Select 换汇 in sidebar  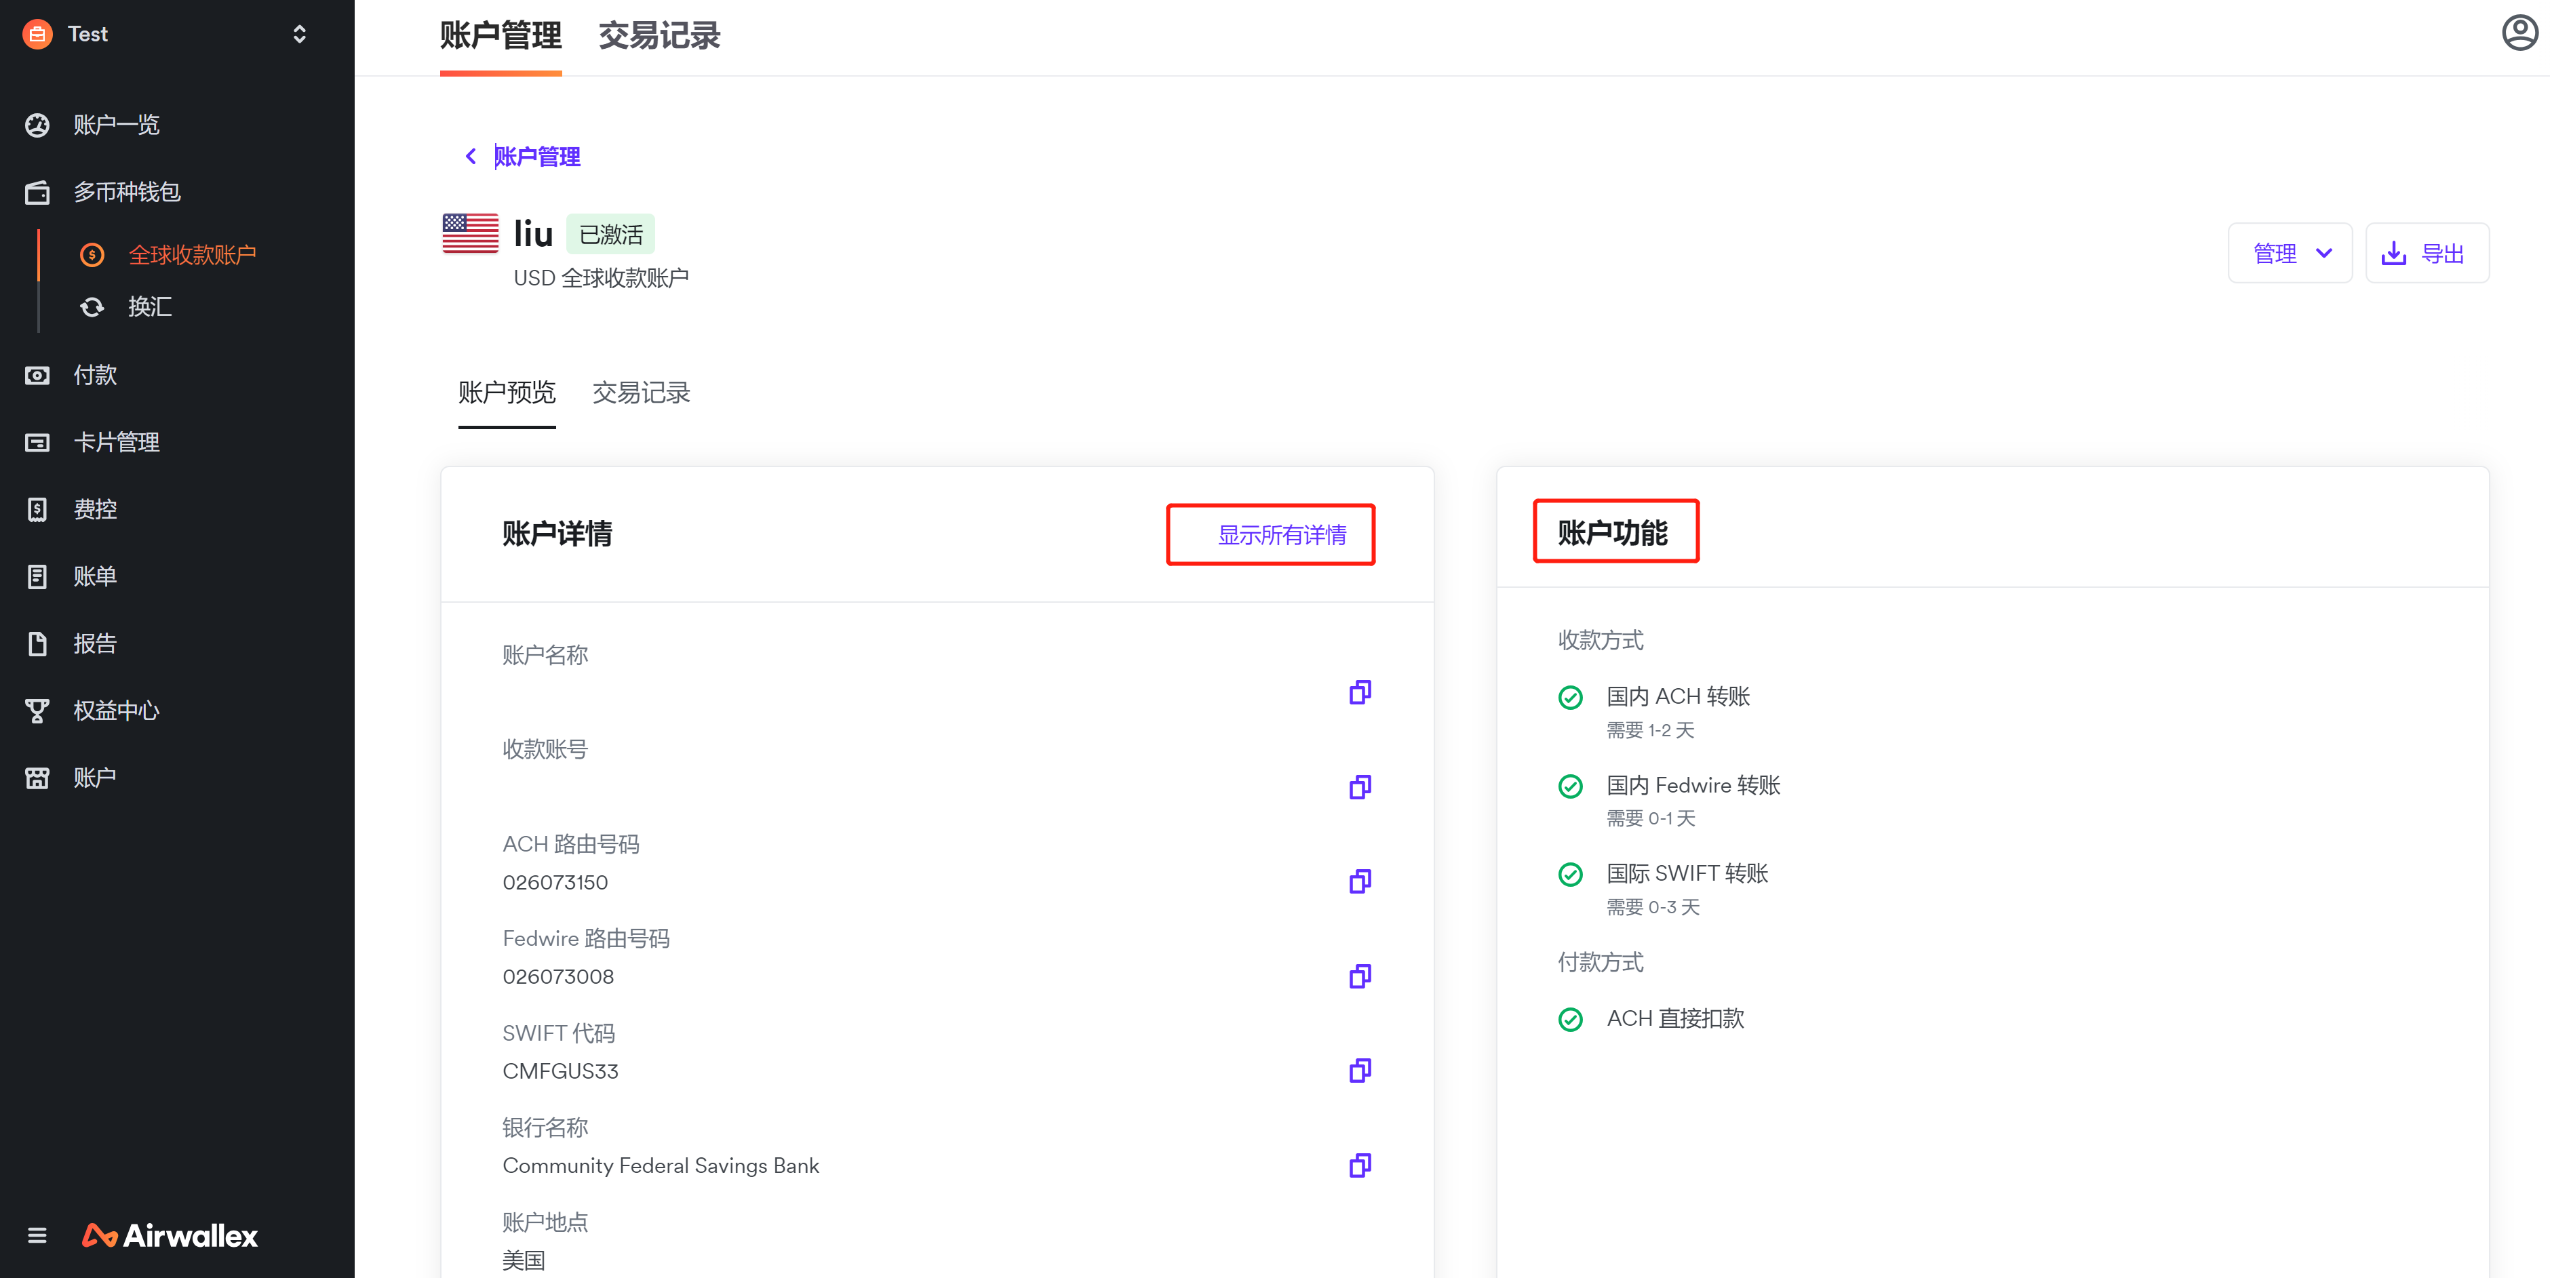pyautogui.click(x=149, y=307)
